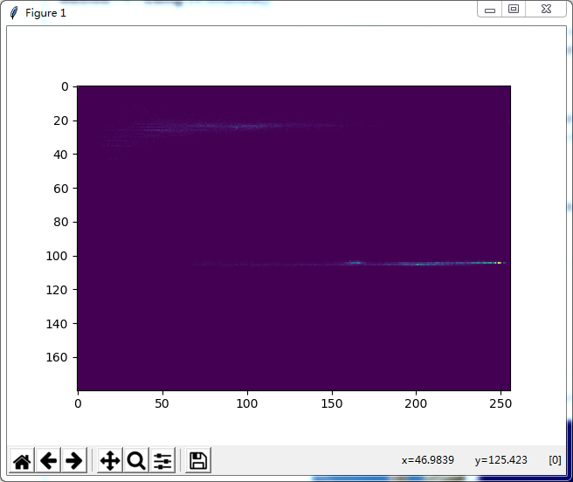Click the Figure 1 feather window icon
This screenshot has height=482, width=573.
pyautogui.click(x=14, y=13)
